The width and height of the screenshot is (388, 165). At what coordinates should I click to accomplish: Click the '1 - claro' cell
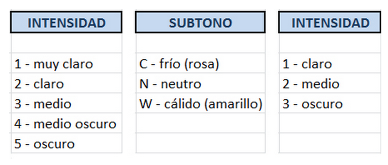tap(330, 63)
